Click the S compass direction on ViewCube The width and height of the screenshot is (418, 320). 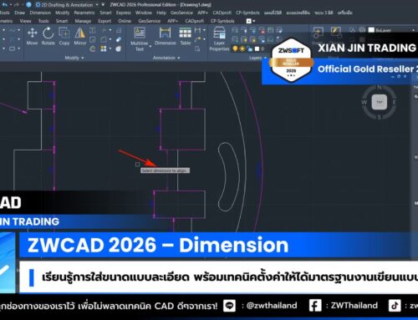[380, 117]
